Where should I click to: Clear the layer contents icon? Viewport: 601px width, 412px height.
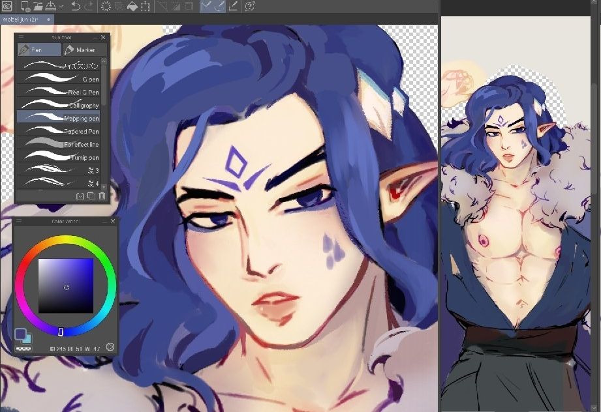point(106,6)
